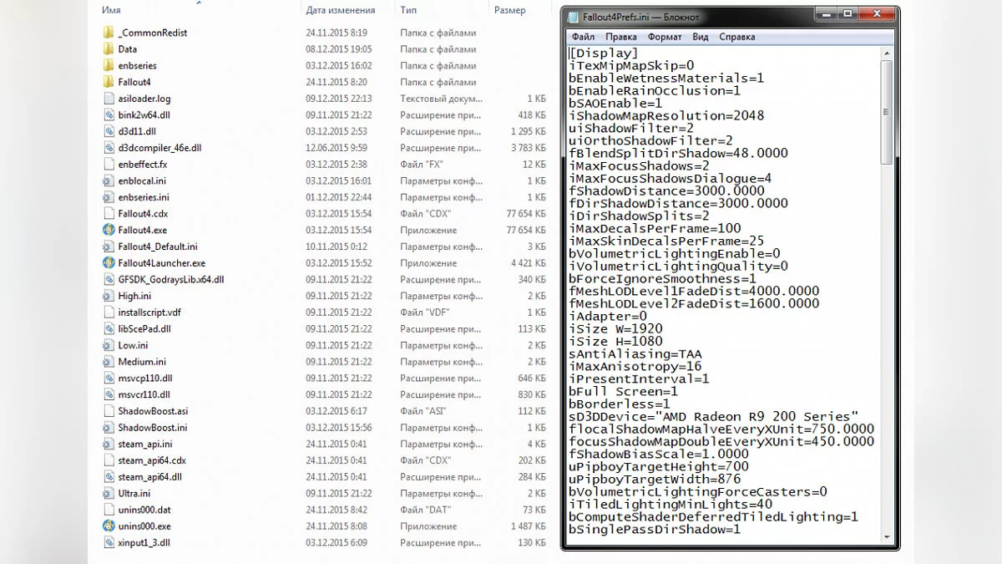Sort files by the Тип column header
This screenshot has height=564, width=1002.
408,10
